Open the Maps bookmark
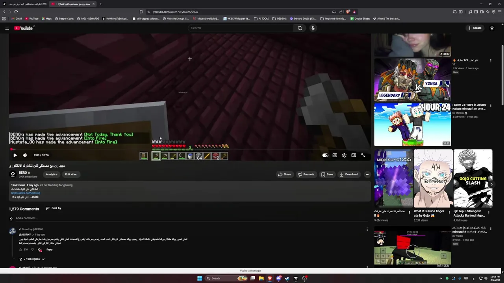The image size is (504, 283). pyautogui.click(x=46, y=18)
